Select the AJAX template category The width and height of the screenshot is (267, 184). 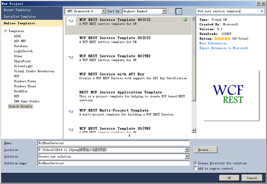pos(17,36)
